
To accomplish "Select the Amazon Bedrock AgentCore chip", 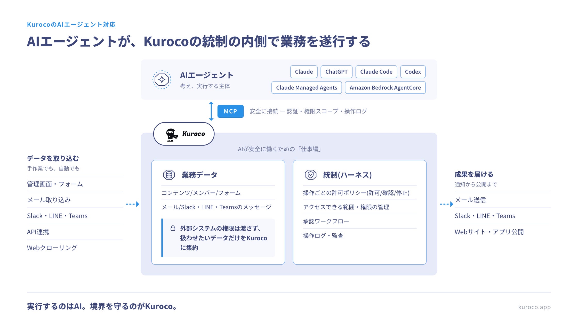I will (385, 88).
